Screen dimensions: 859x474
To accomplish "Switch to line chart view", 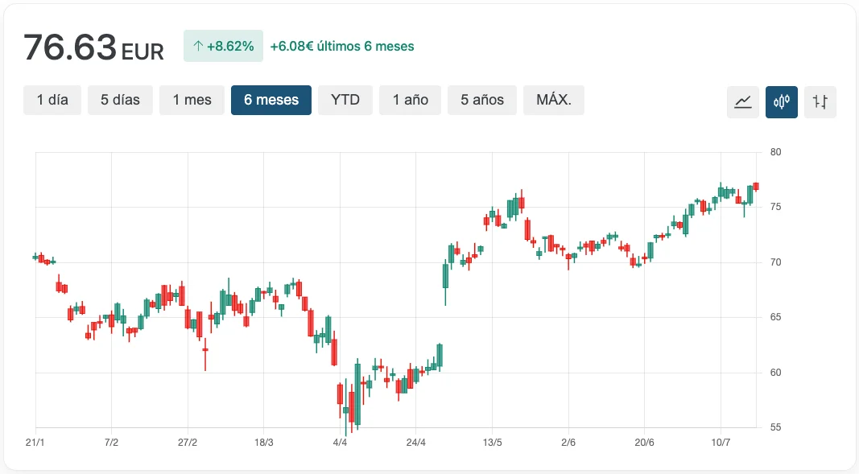I will [742, 102].
